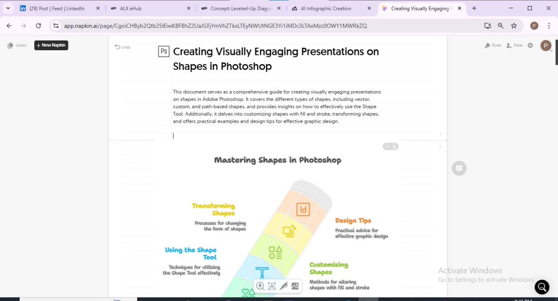Go forward in browser history
558x301 pixels.
(24, 26)
